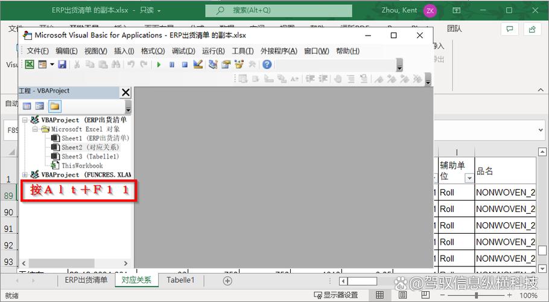The image size is (549, 302).
Task: Toggle Folders icon in project panel
Action: 55,106
